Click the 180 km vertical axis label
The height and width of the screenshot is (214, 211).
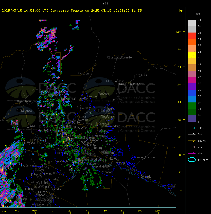pos(179,32)
